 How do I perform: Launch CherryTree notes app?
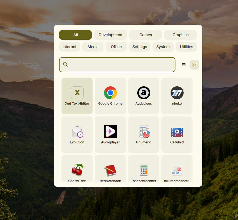pos(77,170)
